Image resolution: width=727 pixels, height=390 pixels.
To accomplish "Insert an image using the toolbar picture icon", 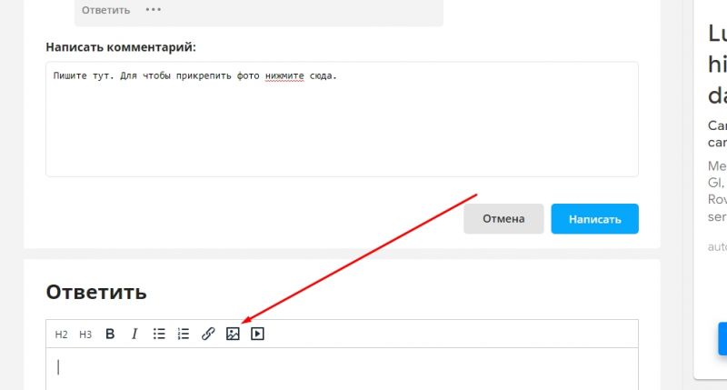I will click(233, 334).
